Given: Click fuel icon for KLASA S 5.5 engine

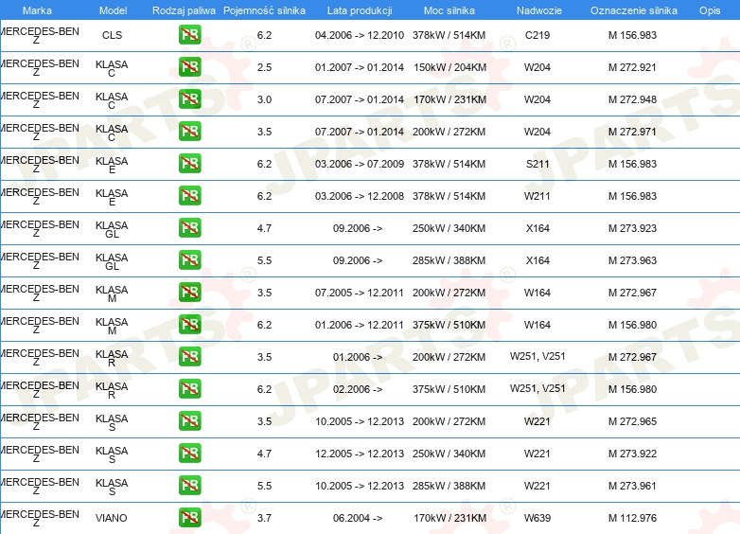Looking at the screenshot, I should pyautogui.click(x=189, y=486).
